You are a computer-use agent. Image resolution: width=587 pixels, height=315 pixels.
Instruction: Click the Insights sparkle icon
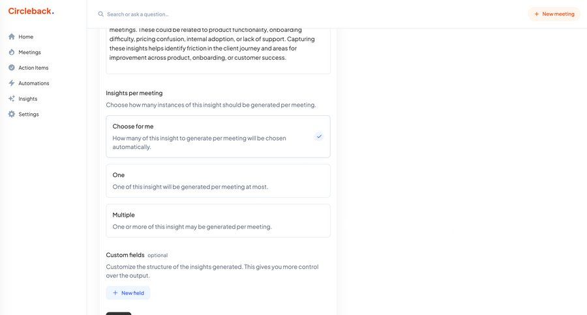pyautogui.click(x=12, y=99)
